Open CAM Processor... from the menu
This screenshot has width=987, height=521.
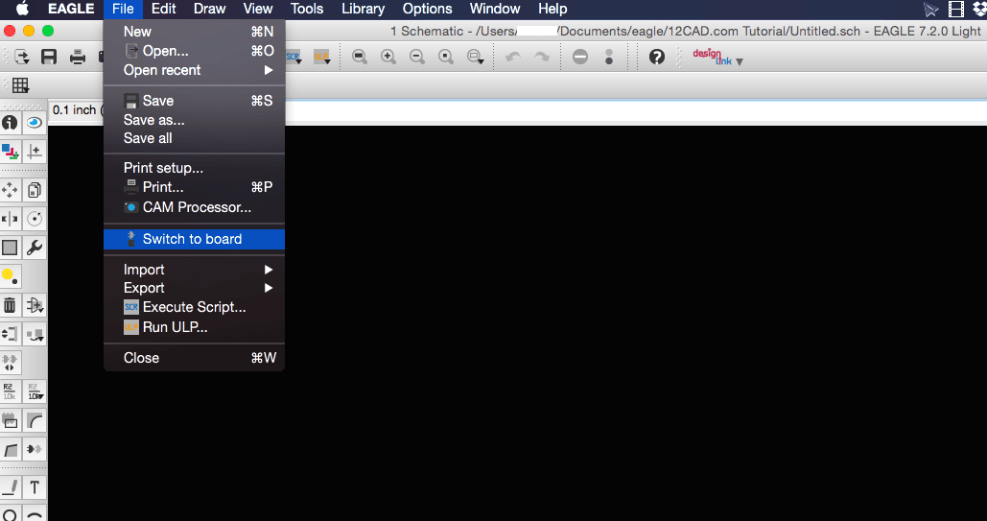click(x=194, y=207)
